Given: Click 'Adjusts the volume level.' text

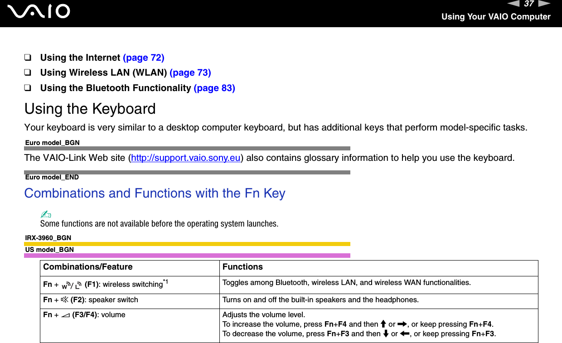Looking at the screenshot, I should [263, 315].
